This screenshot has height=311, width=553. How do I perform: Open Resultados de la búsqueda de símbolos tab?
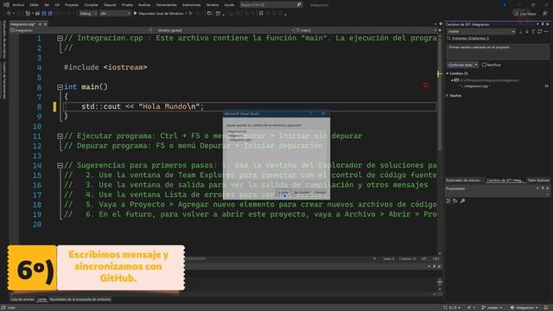coord(80,300)
